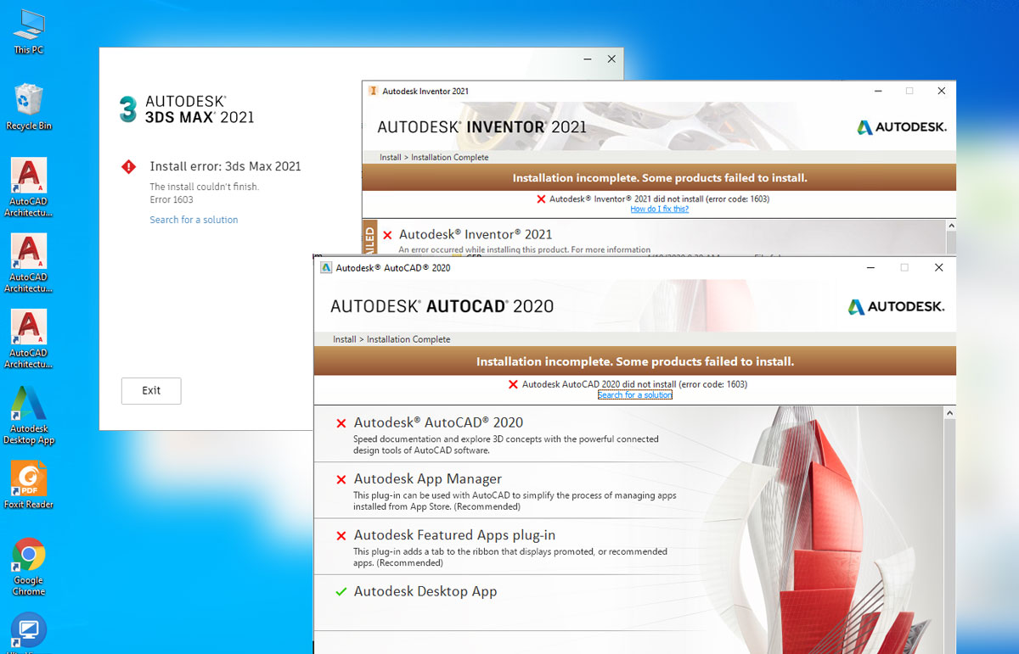The height and width of the screenshot is (654, 1019).
Task: Click the AutoCAD 2020 title bar icon
Action: (325, 267)
